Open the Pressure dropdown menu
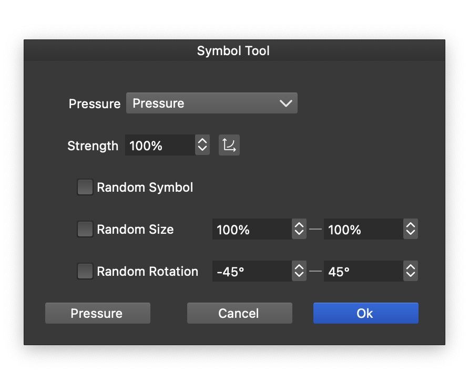The height and width of the screenshot is (373, 469). click(211, 103)
